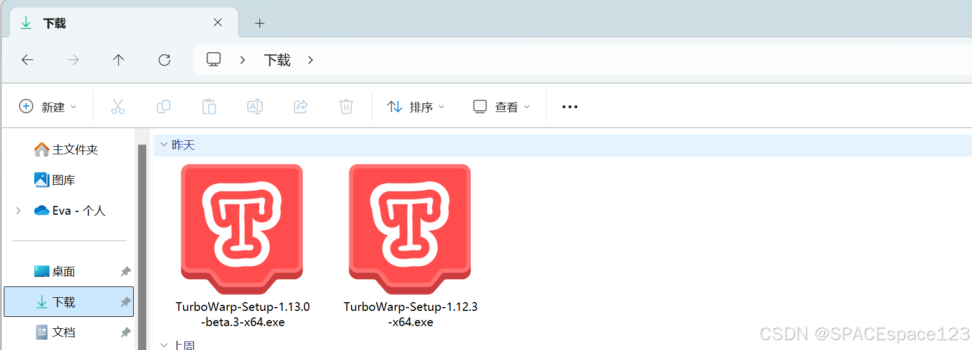
Task: Click the download arrow icon on tab
Action: pyautogui.click(x=26, y=23)
